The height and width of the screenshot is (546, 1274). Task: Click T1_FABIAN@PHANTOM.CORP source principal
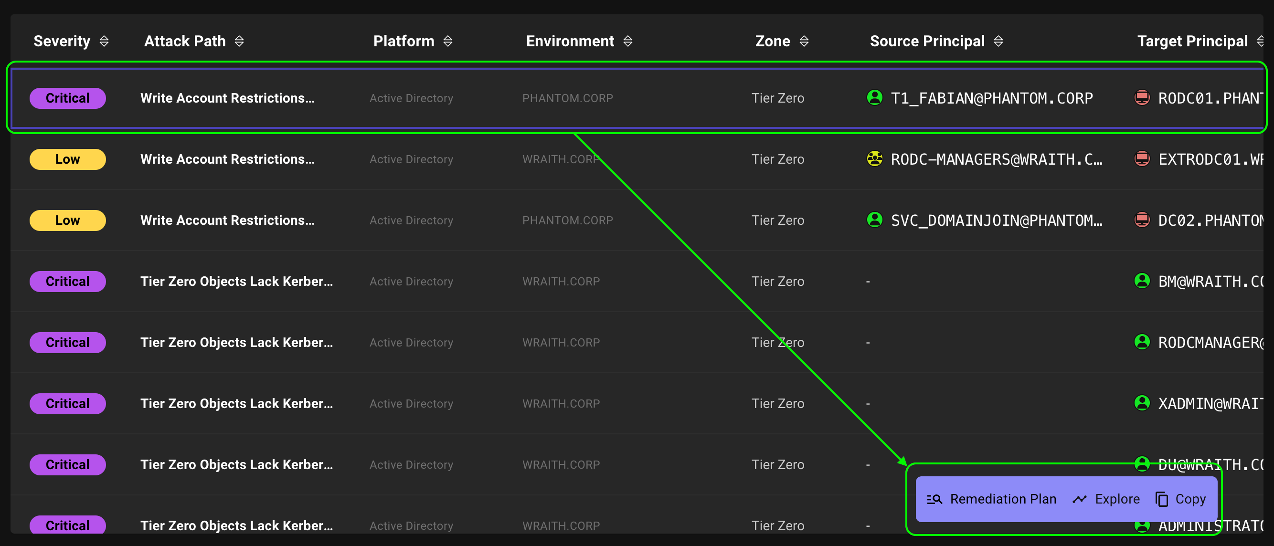pos(992,98)
